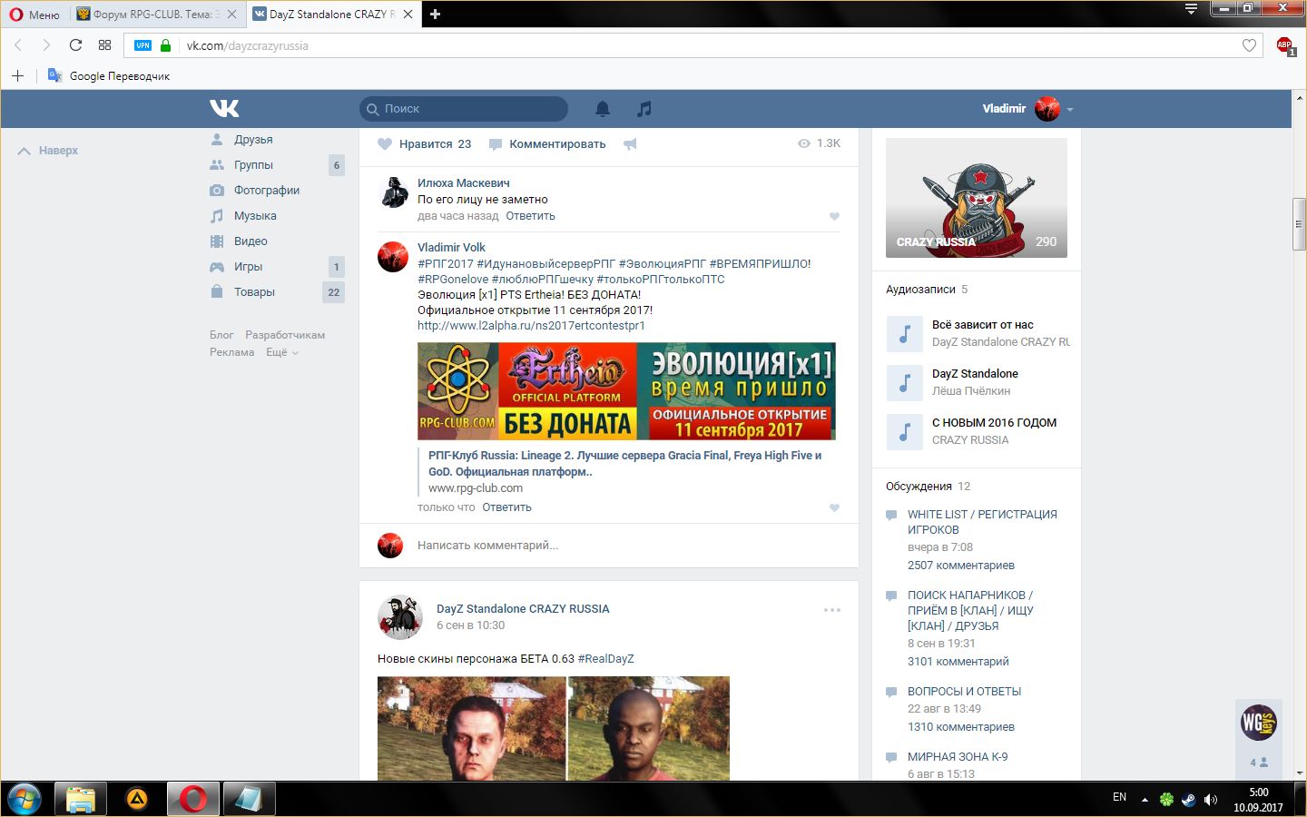1307x817 pixels.
Task: Open the music note player icon in the header
Action: pos(644,109)
